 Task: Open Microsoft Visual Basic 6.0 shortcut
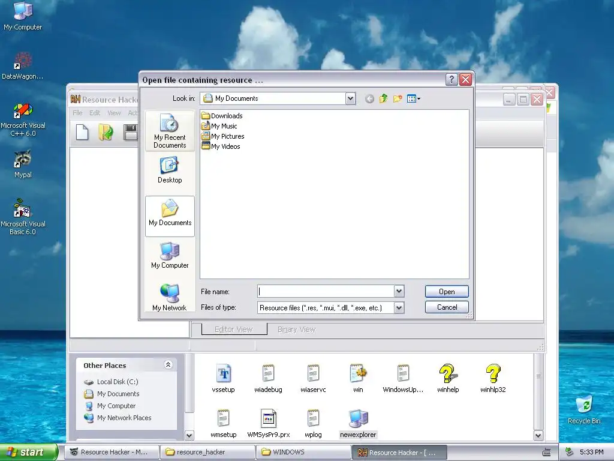point(23,217)
